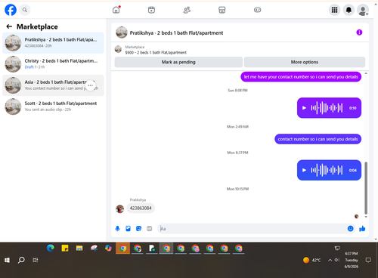378x278 pixels.
Task: Play the 0:10 audio clip
Action: tap(304, 108)
